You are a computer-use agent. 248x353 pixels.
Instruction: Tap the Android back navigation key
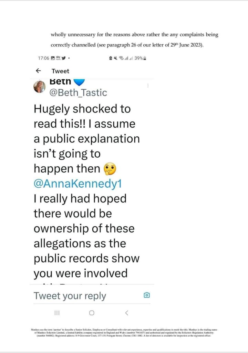(126, 313)
